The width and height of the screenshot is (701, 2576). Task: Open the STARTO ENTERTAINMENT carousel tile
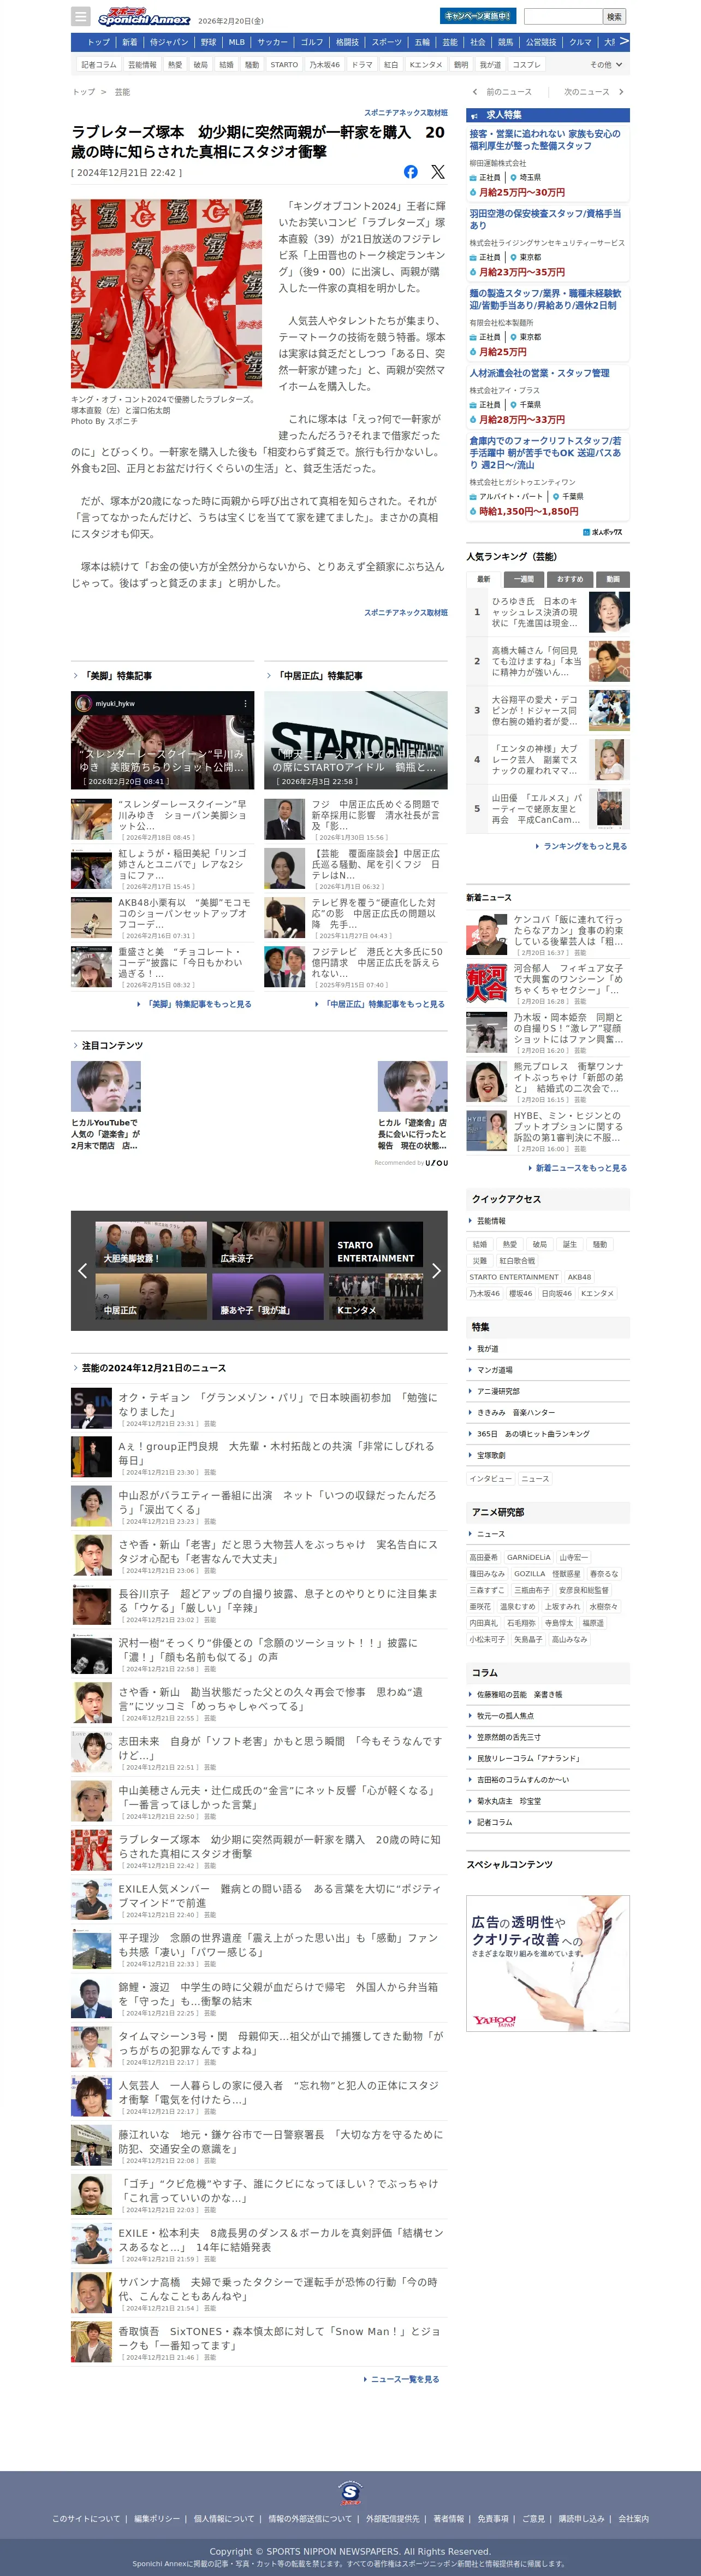(377, 1245)
